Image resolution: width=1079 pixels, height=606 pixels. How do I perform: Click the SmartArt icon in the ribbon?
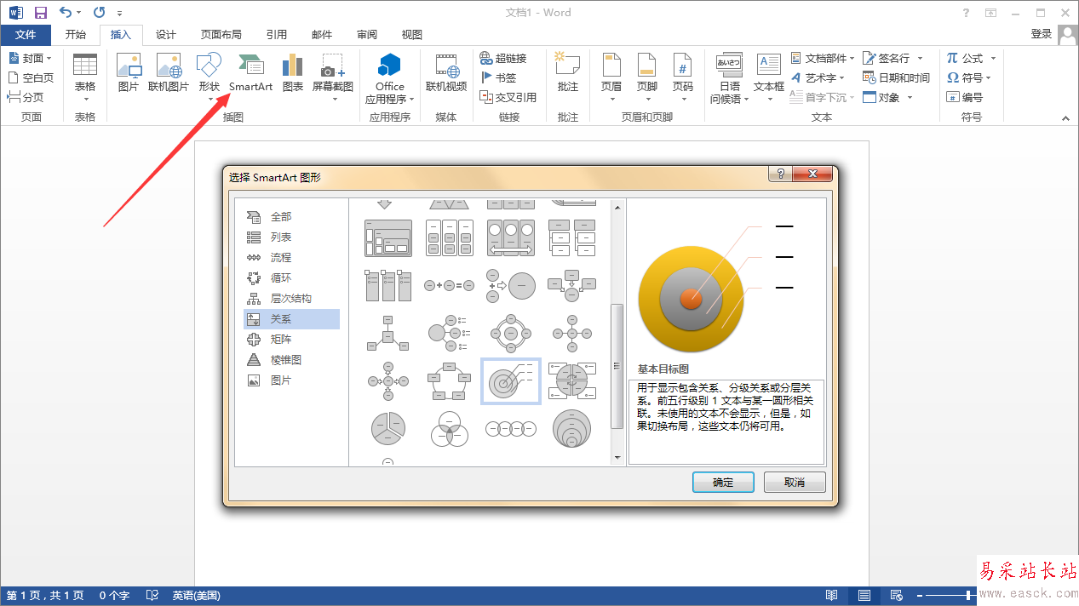tap(250, 73)
